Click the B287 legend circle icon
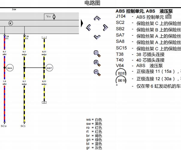Image resolution: width=181 pixels, height=150 pixels. (121, 72)
